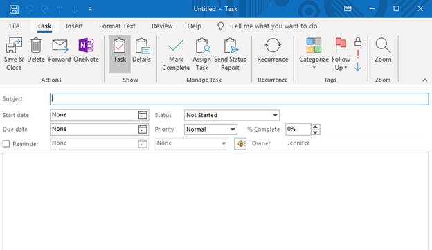Switch to the Format Text tab
432x250 pixels.
tap(117, 26)
